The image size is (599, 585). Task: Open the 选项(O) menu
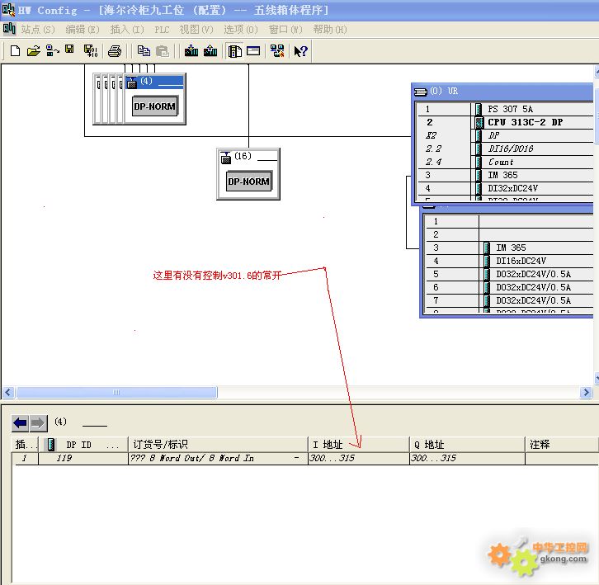[241, 30]
